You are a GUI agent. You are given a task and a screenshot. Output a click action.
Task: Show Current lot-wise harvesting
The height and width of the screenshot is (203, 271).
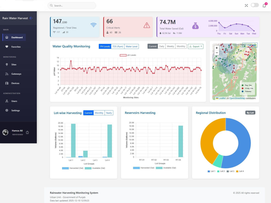click(88, 113)
